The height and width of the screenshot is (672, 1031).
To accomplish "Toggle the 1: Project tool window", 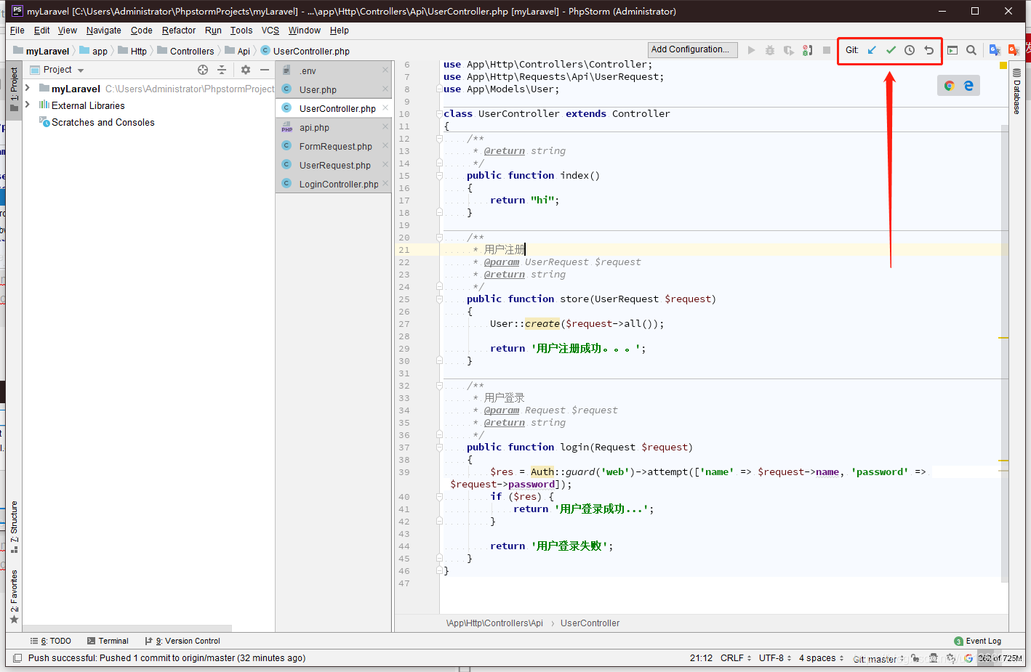I will (14, 89).
